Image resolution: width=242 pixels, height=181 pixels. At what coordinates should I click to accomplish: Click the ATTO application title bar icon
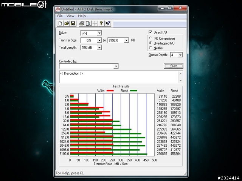tap(57, 9)
